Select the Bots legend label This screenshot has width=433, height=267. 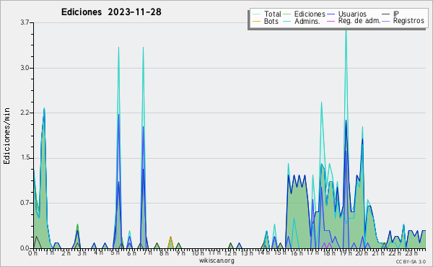[x=271, y=21]
